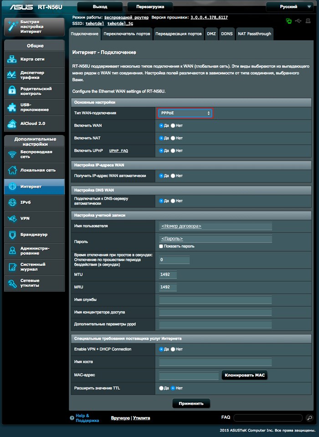Viewport: 319px width, 437px height.
Task: Tick the Показать пароль checkbox
Action: (x=161, y=247)
